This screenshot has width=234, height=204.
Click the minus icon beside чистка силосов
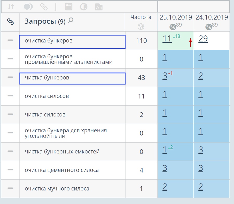pos(10,114)
